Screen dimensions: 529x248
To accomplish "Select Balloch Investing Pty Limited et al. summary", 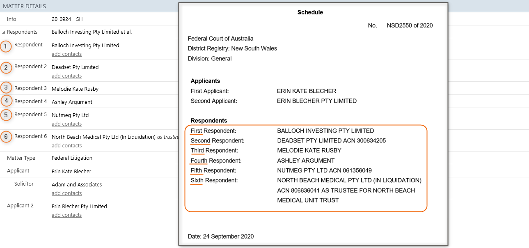I will point(92,32).
